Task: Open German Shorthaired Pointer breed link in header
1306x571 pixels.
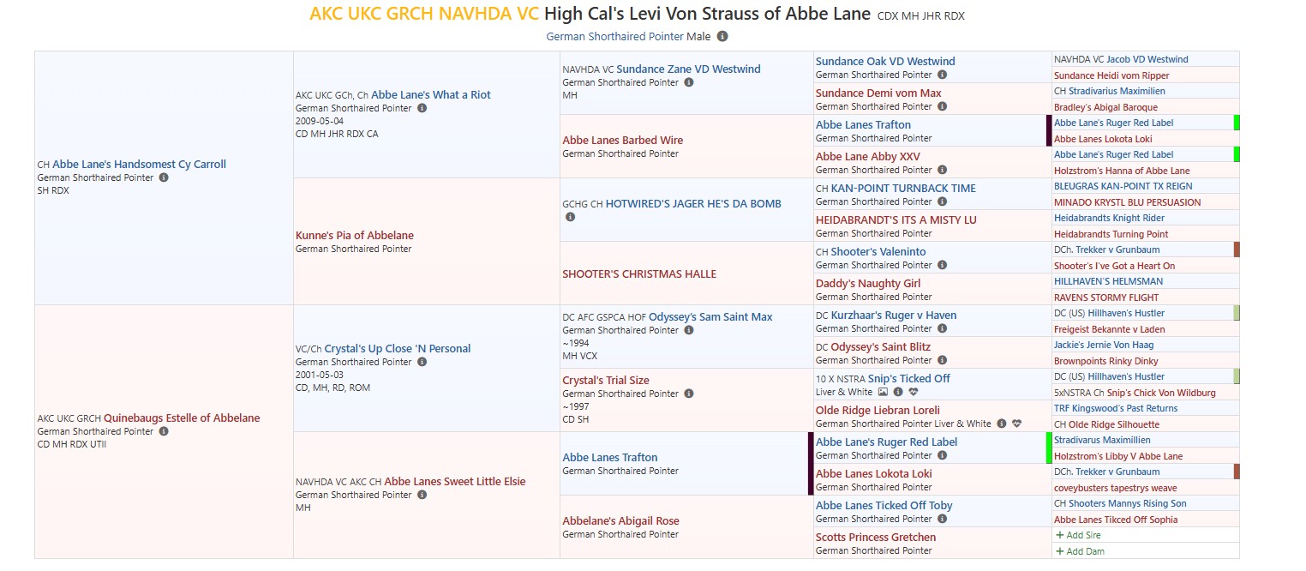Action: tap(614, 37)
